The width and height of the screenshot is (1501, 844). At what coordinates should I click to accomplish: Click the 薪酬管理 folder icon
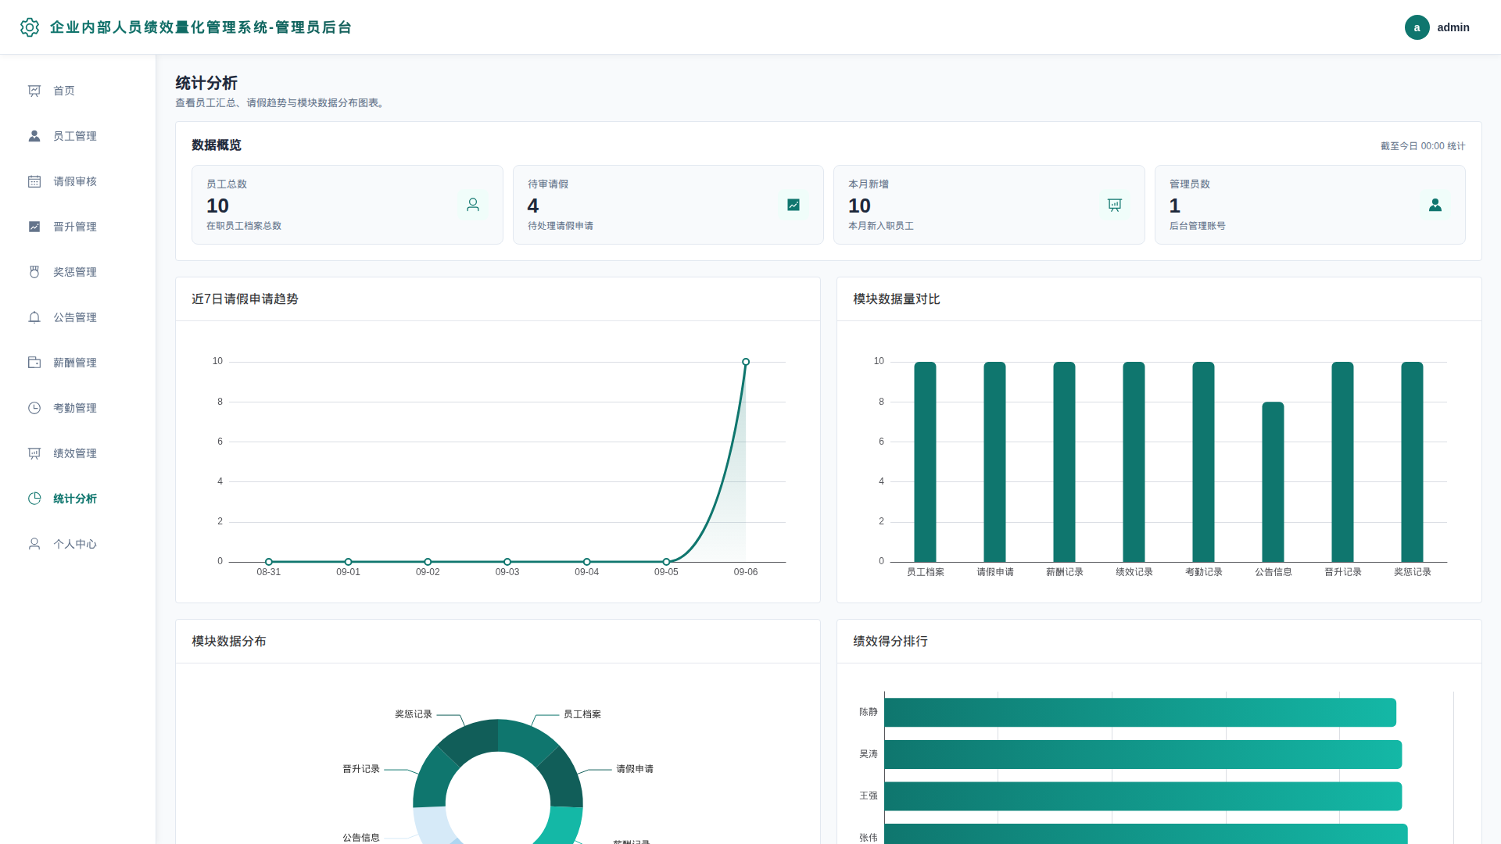click(x=34, y=363)
